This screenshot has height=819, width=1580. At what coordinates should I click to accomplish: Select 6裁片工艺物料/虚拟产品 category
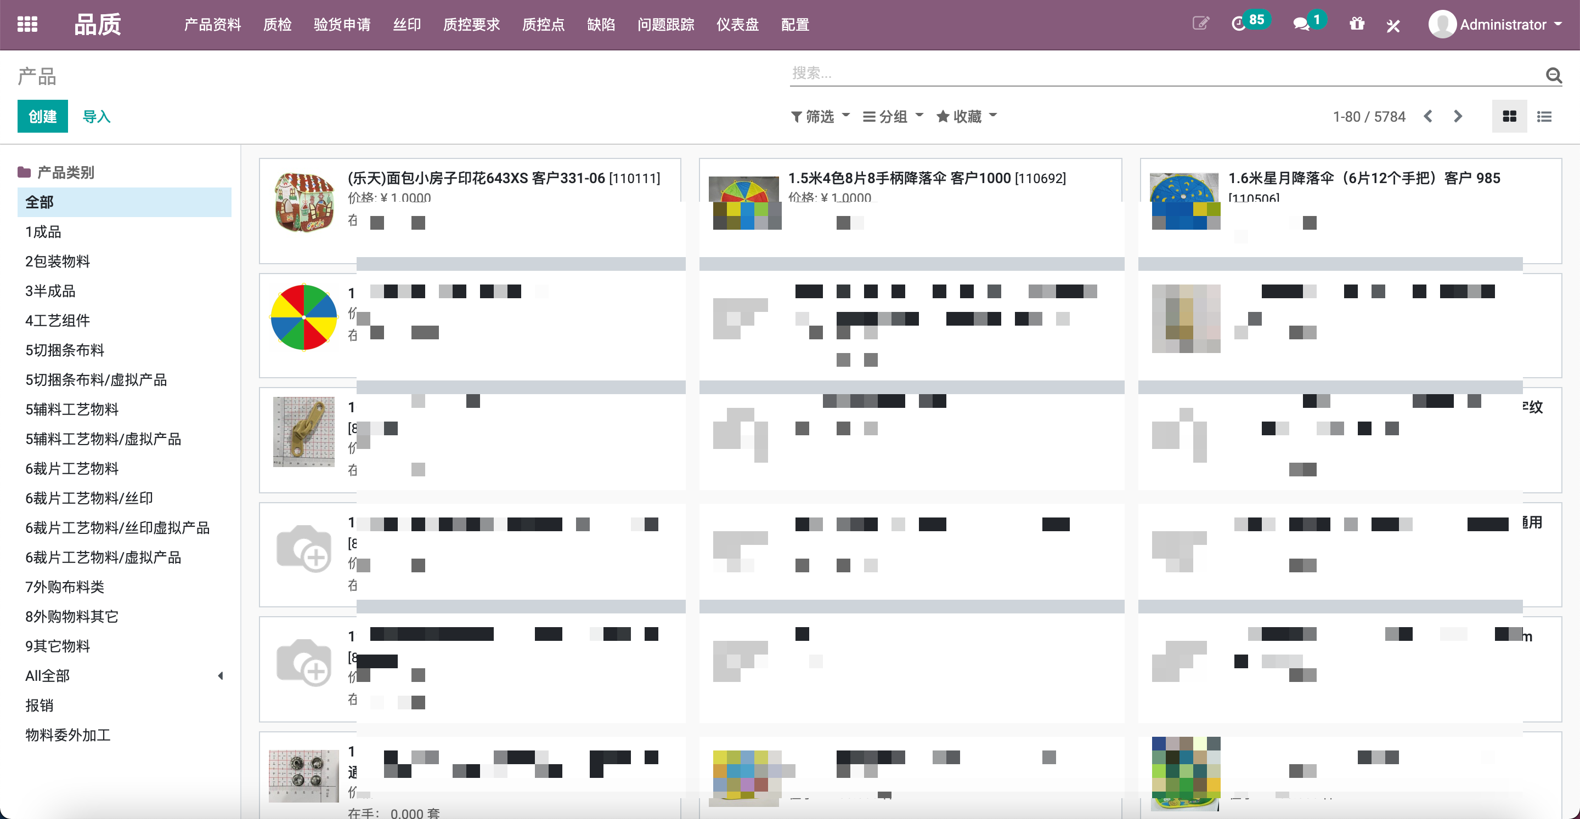tap(125, 558)
